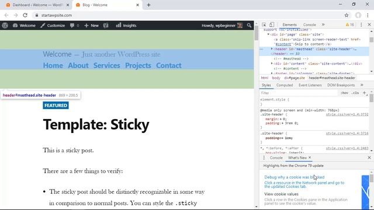
Task: Open the Styles pane tab
Action: [266, 85]
